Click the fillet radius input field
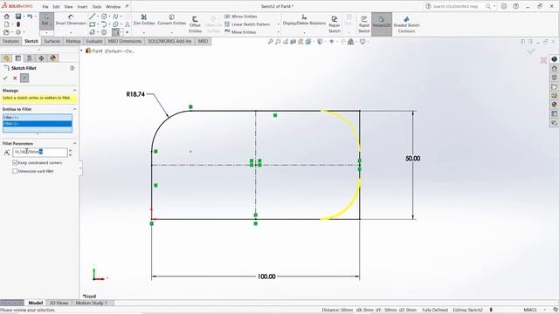The height and width of the screenshot is (314, 559). tap(39, 152)
